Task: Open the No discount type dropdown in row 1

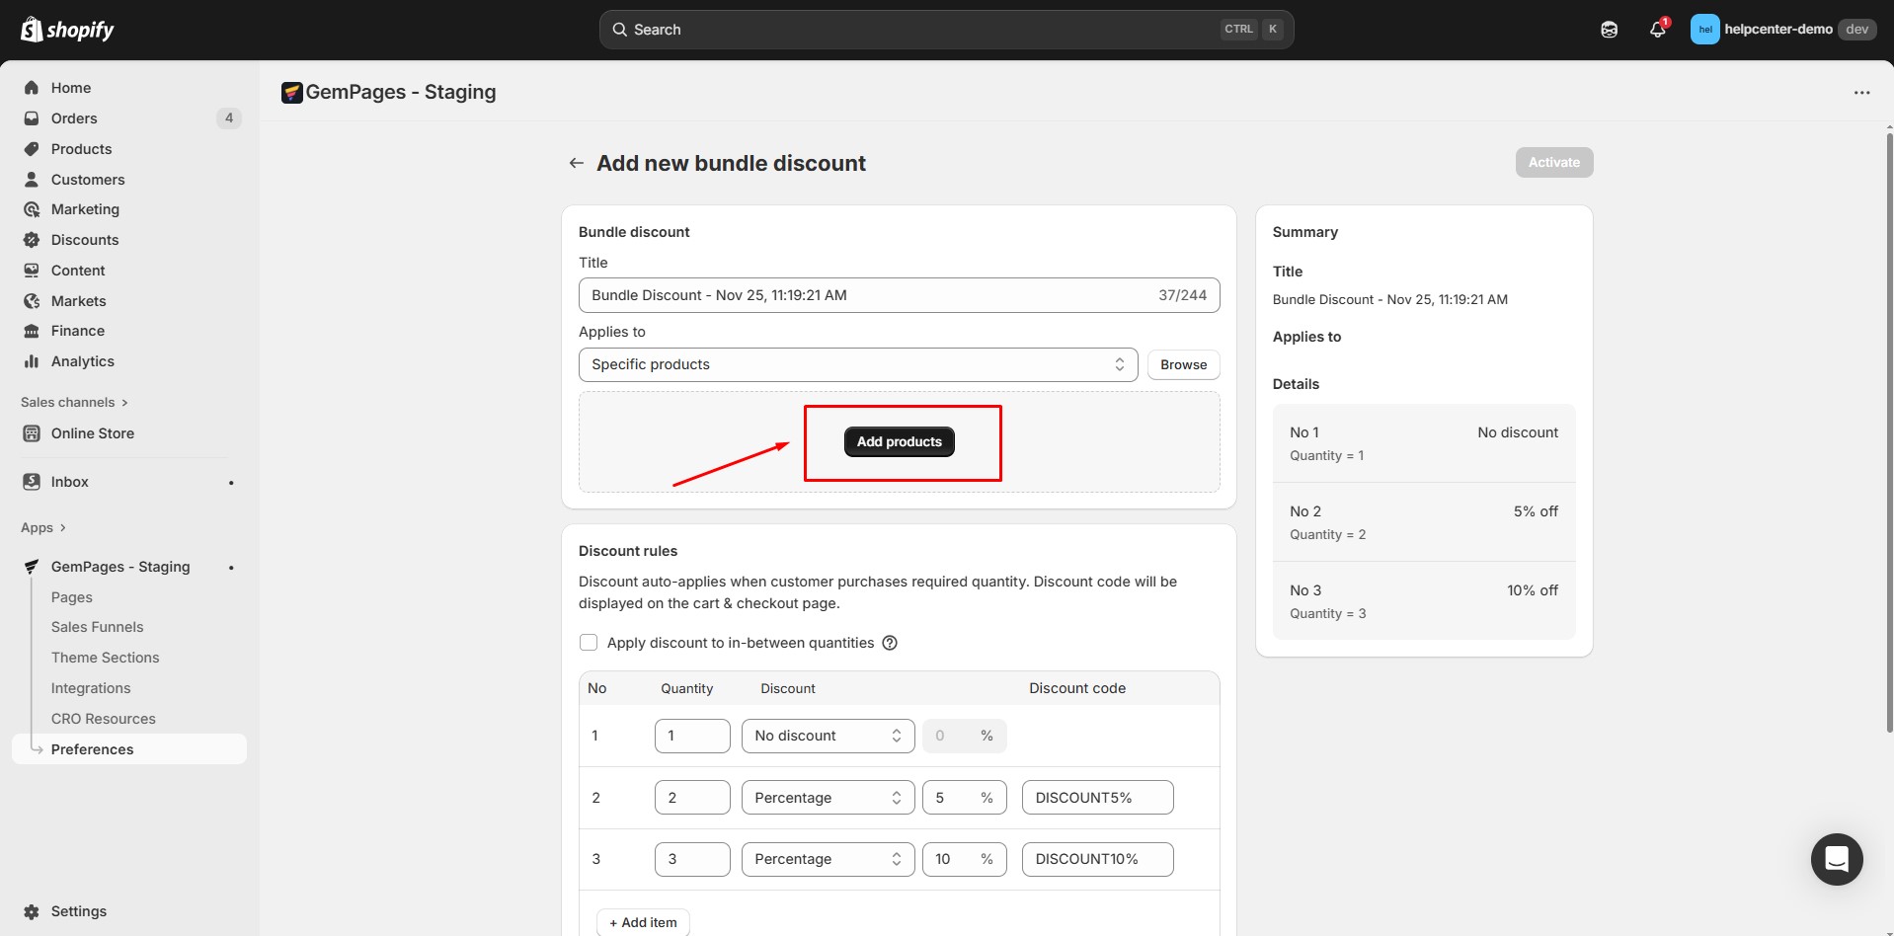Action: pyautogui.click(x=828, y=736)
